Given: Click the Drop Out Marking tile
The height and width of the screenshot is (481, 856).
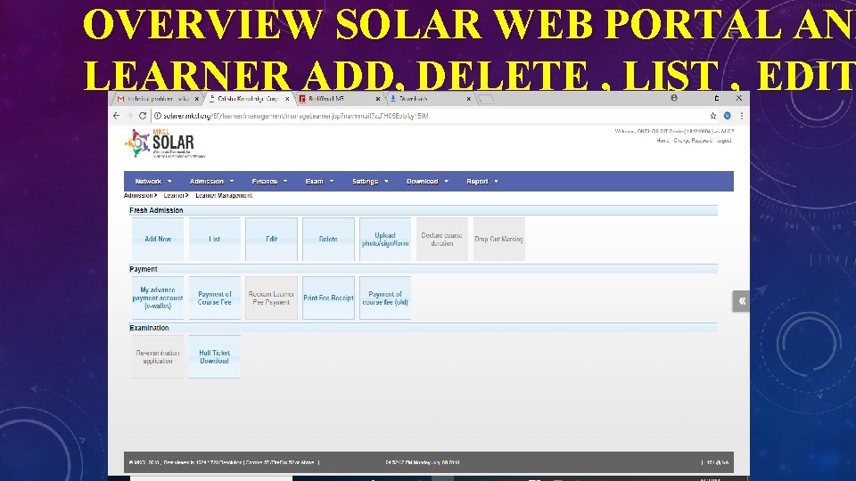Looking at the screenshot, I should click(499, 239).
